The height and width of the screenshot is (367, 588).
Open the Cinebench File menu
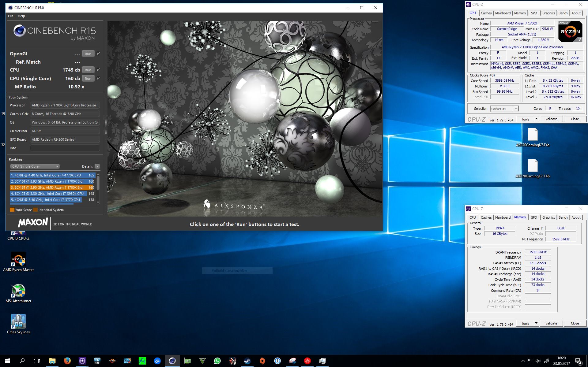(x=11, y=16)
